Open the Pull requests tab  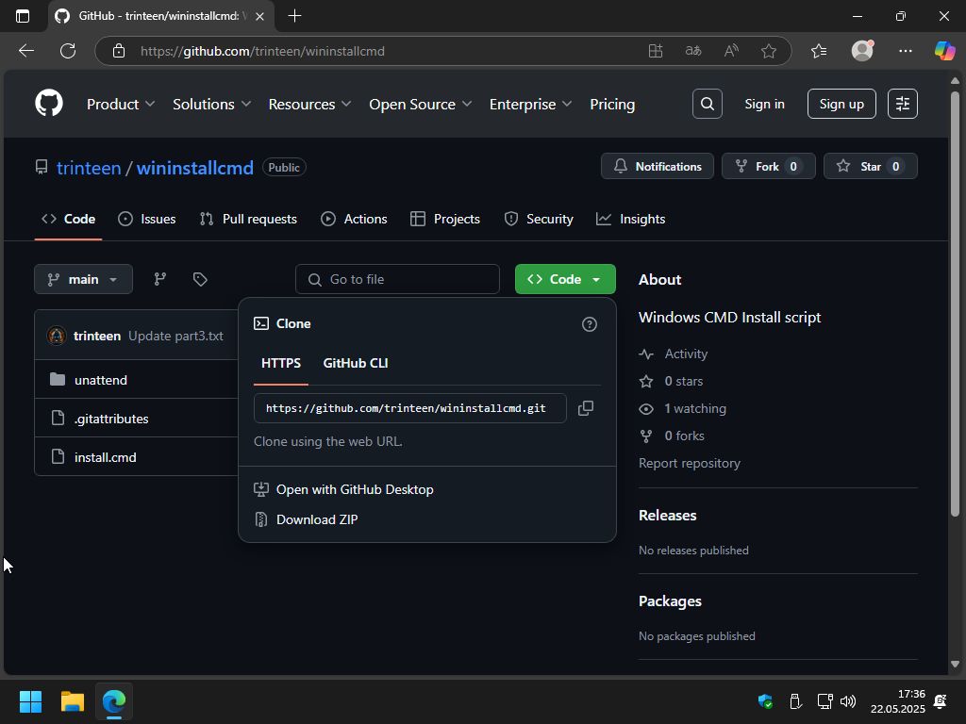(249, 219)
